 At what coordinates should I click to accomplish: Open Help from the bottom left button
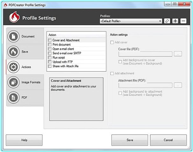tap(24, 140)
